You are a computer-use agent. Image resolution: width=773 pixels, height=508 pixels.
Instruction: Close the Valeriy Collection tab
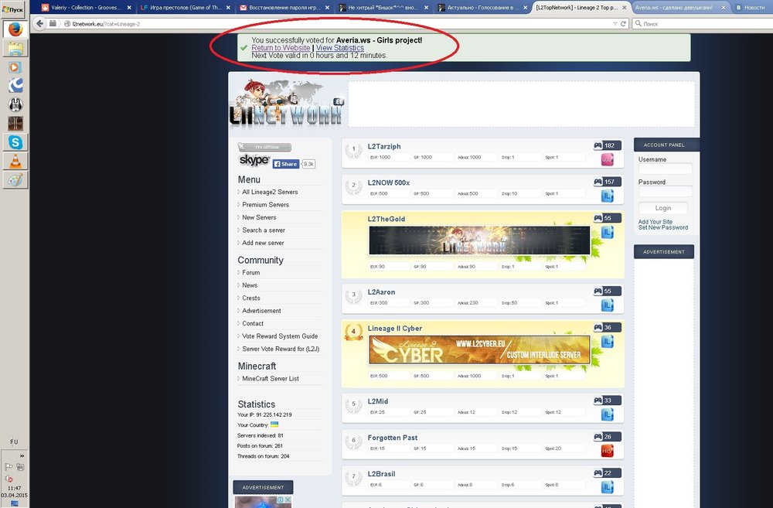click(x=130, y=7)
